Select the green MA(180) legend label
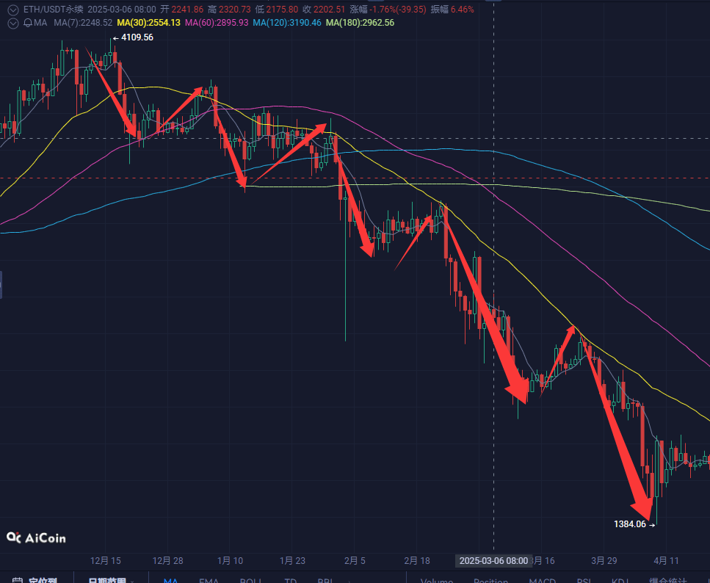This screenshot has height=583, width=710. coord(360,23)
